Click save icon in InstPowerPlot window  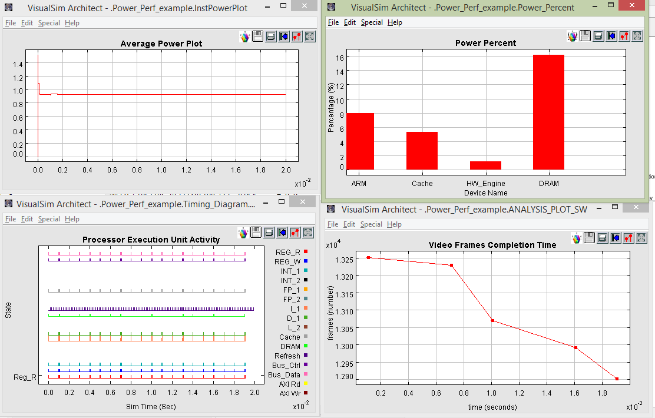(257, 37)
